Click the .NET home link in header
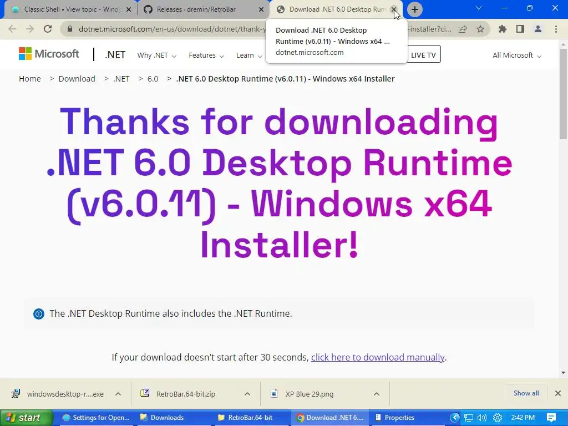Screen dimensions: 568x426 point(115,55)
